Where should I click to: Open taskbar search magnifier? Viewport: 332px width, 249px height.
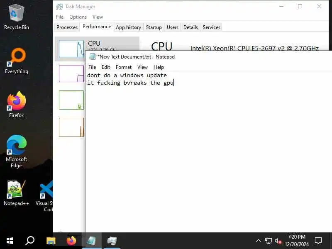(x=30, y=241)
